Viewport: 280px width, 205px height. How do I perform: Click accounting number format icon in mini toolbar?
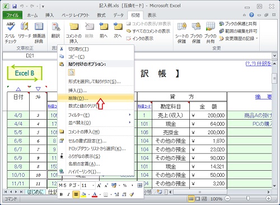coord(114,185)
